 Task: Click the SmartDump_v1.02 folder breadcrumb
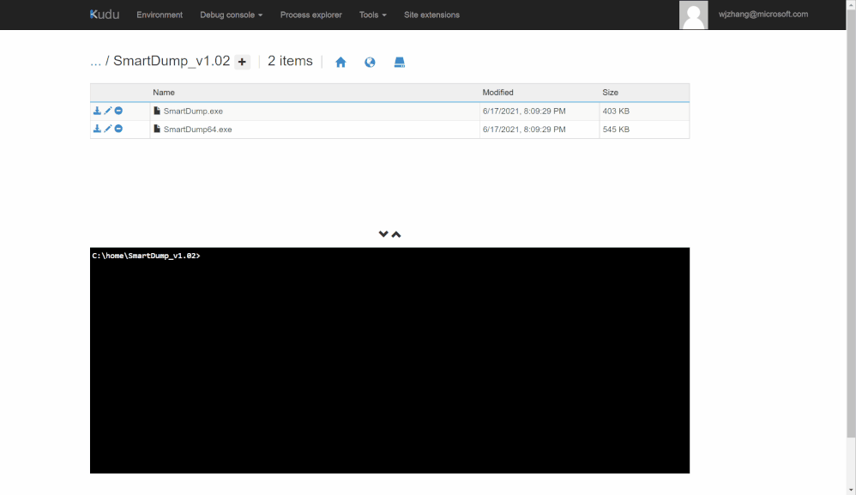click(172, 61)
